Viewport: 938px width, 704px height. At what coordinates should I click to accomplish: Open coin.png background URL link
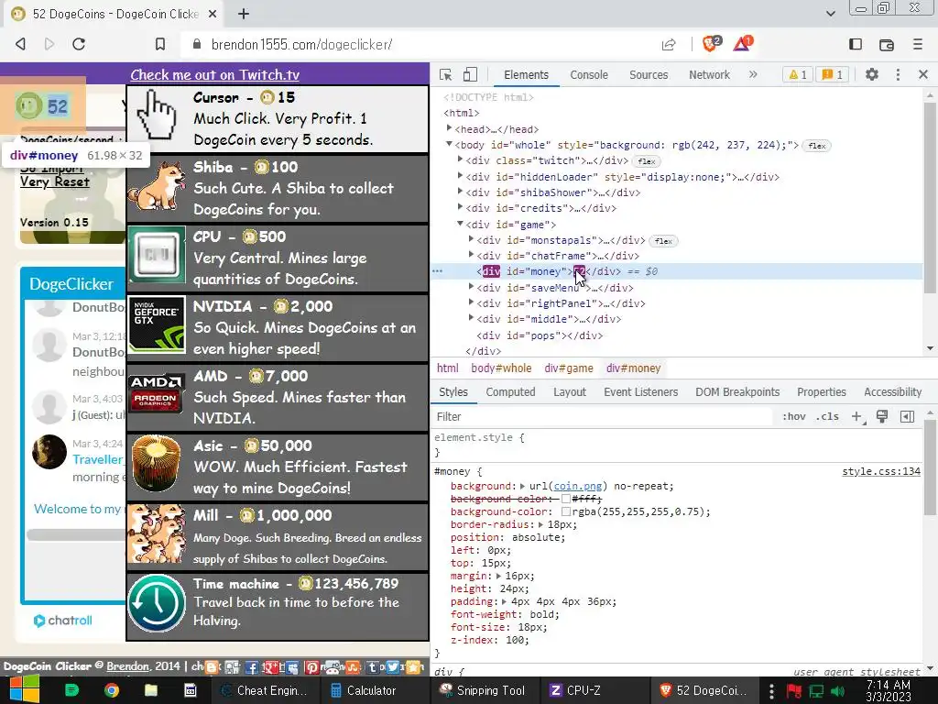pyautogui.click(x=580, y=486)
